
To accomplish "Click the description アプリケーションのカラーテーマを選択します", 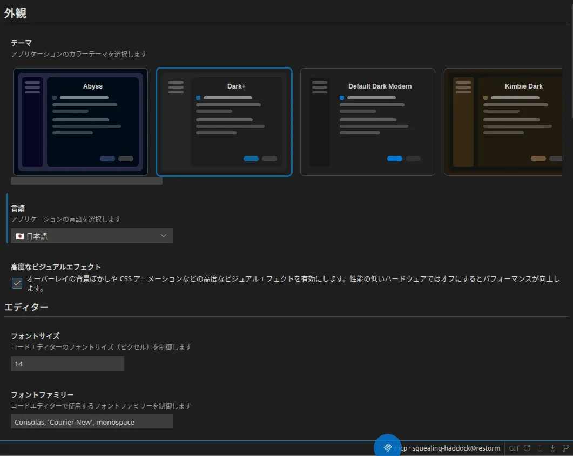I will pyautogui.click(x=78, y=54).
